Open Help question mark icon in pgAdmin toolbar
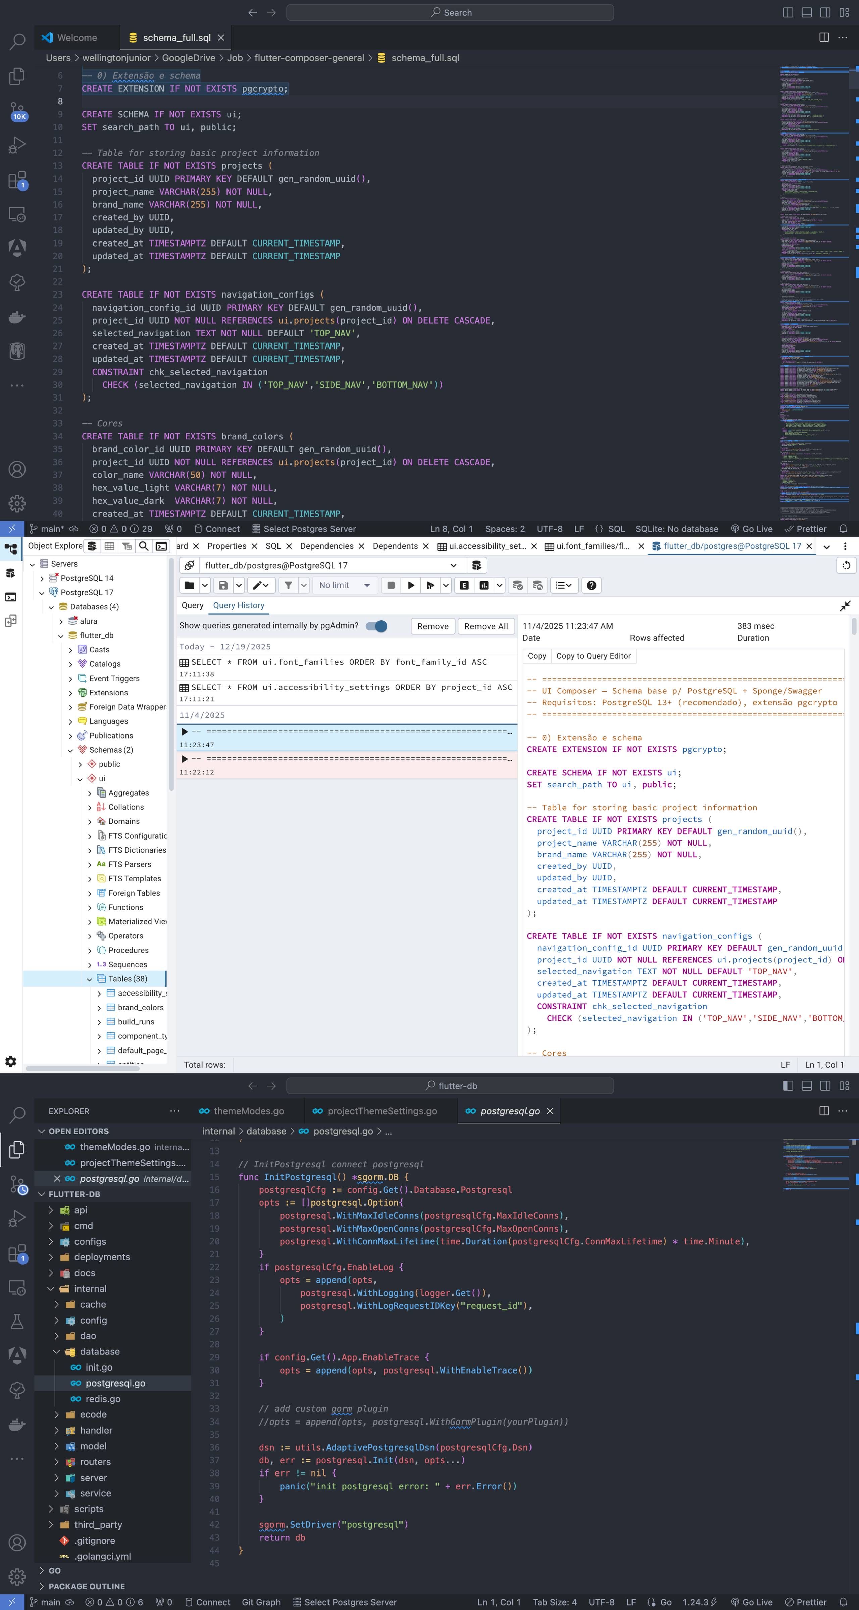 (x=591, y=585)
